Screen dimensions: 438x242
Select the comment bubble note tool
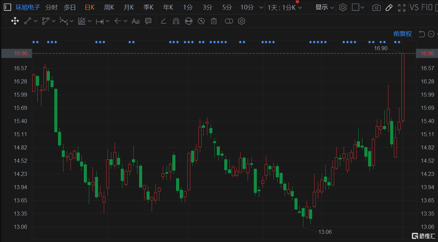pos(148,21)
